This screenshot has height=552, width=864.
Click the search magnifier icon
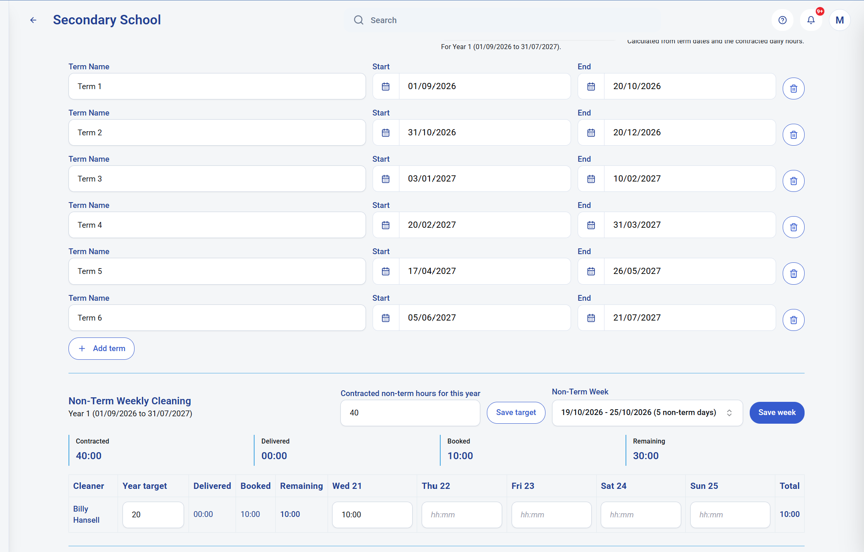(359, 20)
